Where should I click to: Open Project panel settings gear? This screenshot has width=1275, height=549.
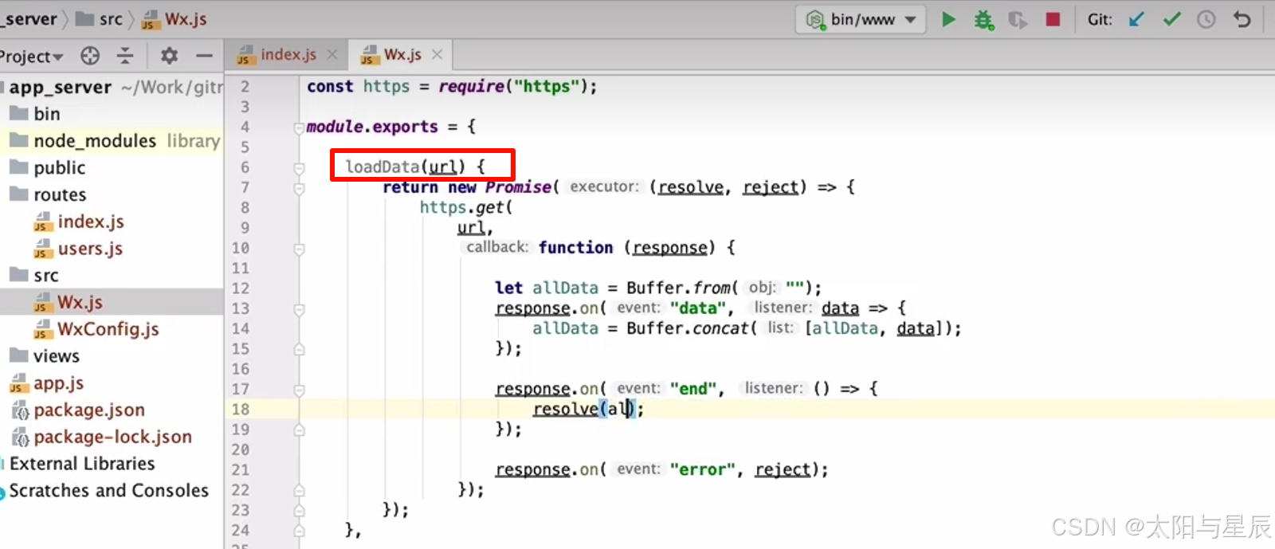point(169,56)
